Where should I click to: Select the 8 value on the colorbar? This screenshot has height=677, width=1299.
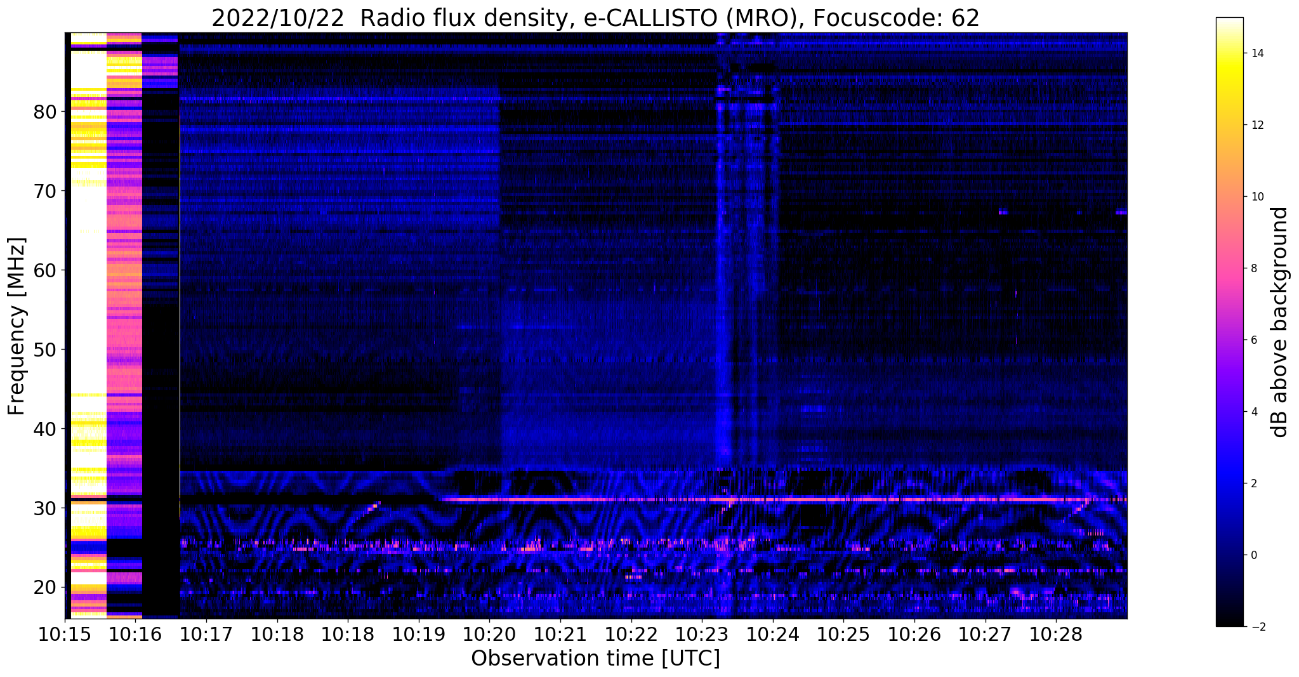[x=1253, y=268]
